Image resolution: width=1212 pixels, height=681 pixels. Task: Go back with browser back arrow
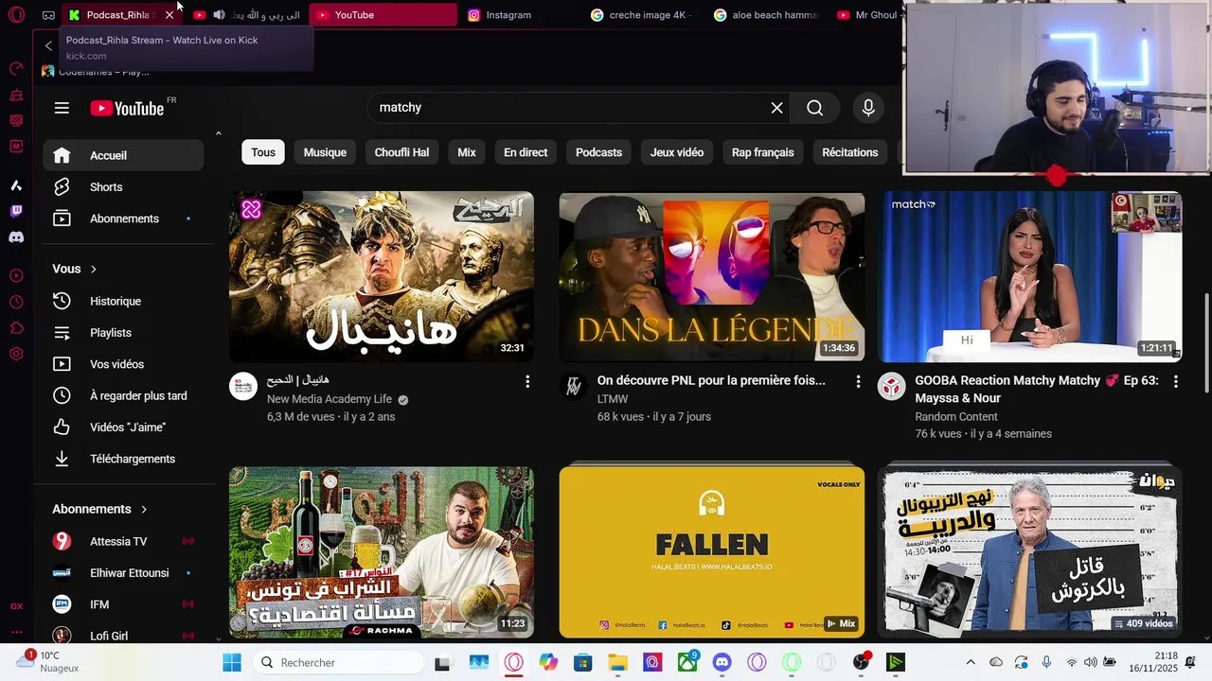48,45
